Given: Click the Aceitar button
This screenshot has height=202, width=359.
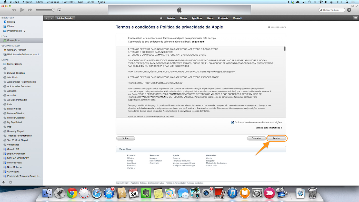Looking at the screenshot, I should (276, 138).
